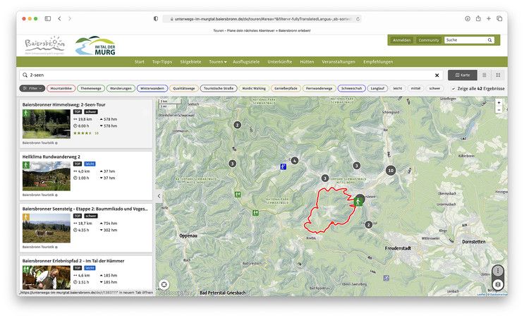
Task: Click the Heilklima Rundwanderweg 2 thumbnail
Action: (x=47, y=176)
